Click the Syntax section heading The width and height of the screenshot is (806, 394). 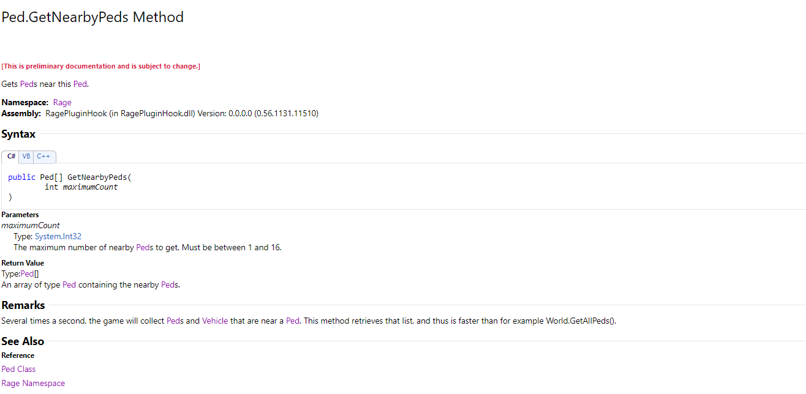pyautogui.click(x=18, y=134)
